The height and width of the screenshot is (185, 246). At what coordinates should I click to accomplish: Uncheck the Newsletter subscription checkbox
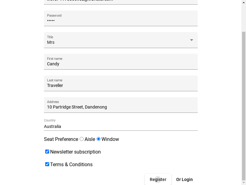point(47,152)
